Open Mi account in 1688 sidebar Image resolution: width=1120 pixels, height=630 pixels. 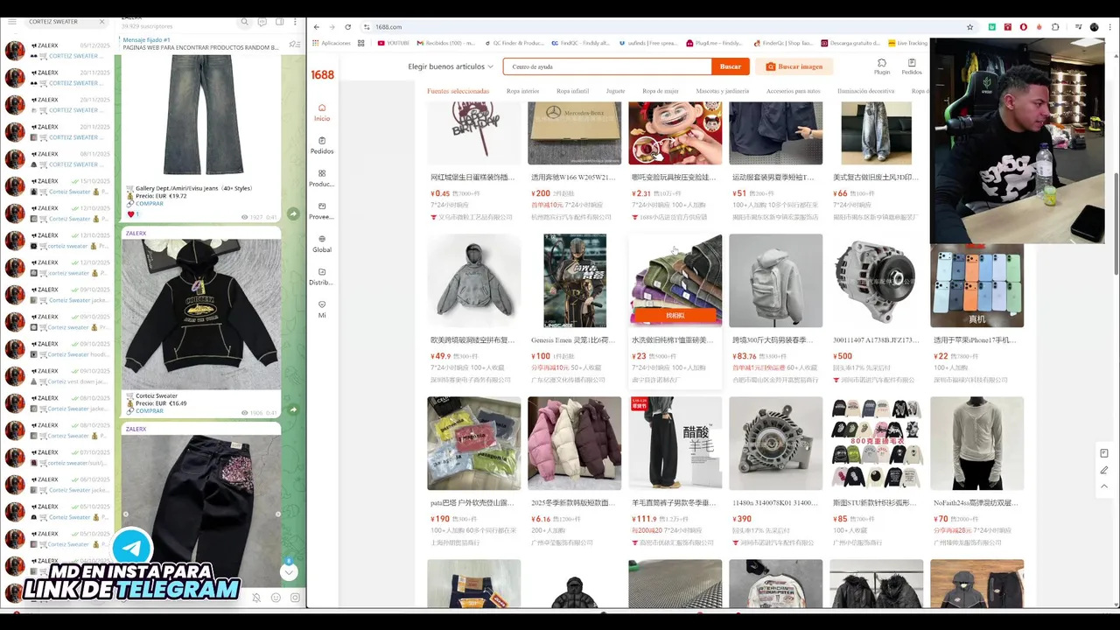point(322,309)
